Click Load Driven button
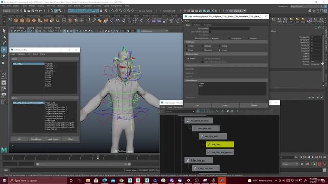 click(x=53, y=139)
